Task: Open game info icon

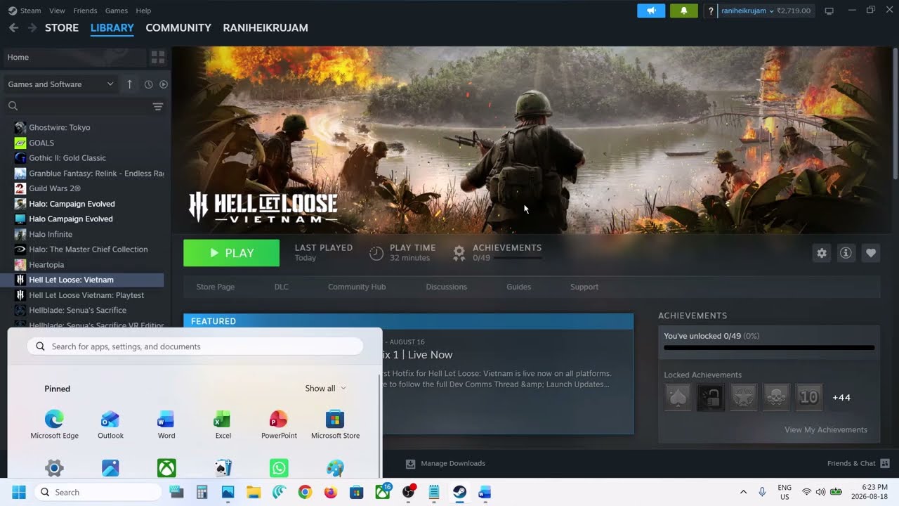Action: click(846, 253)
